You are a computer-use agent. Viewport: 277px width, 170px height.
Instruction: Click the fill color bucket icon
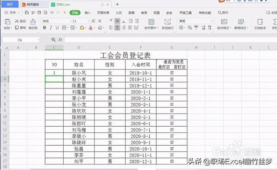tap(82, 28)
